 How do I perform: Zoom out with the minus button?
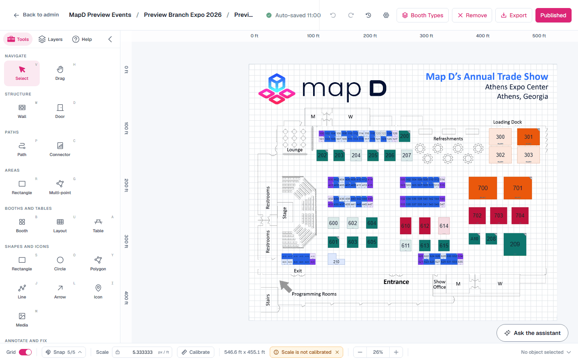pos(360,352)
